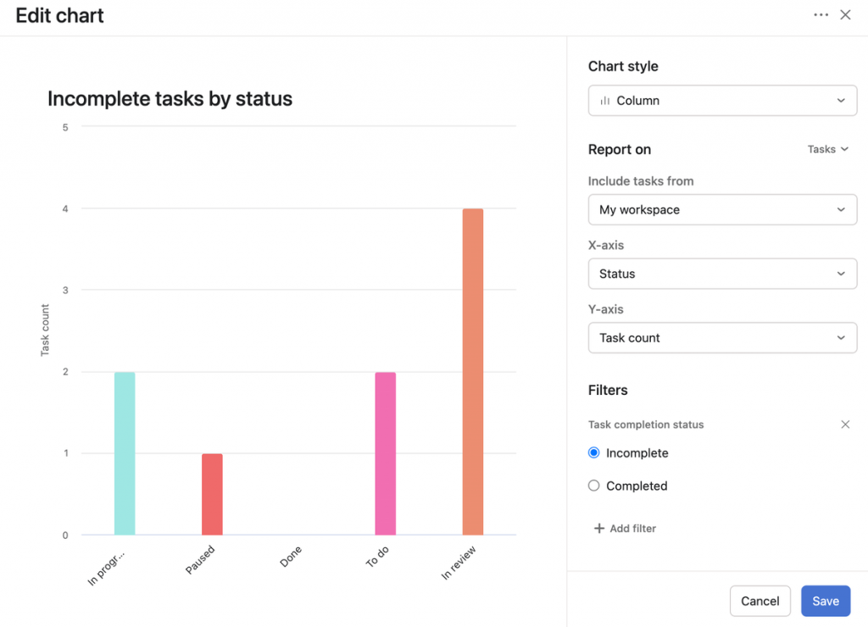Click the teal In progress bar
Screen dimensions: 868x627
[125, 453]
